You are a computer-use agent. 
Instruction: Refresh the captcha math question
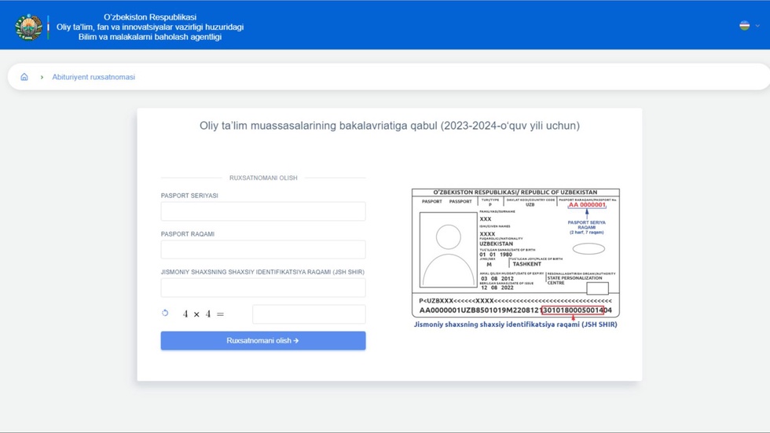pyautogui.click(x=165, y=314)
